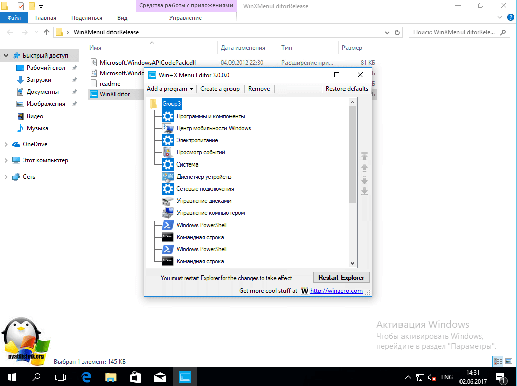Click the move-up arrow icon
The width and height of the screenshot is (517, 386).
tap(364, 168)
